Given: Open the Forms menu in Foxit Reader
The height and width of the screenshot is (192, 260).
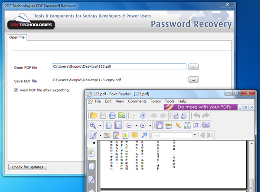Looking at the screenshot, I should pos(156,101).
